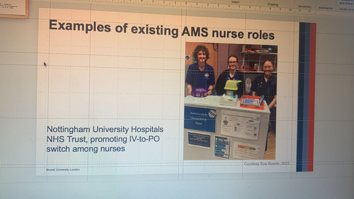Click the 'Courtesy Sue Bowler, 2023' caption
354x199 pixels.
267,164
